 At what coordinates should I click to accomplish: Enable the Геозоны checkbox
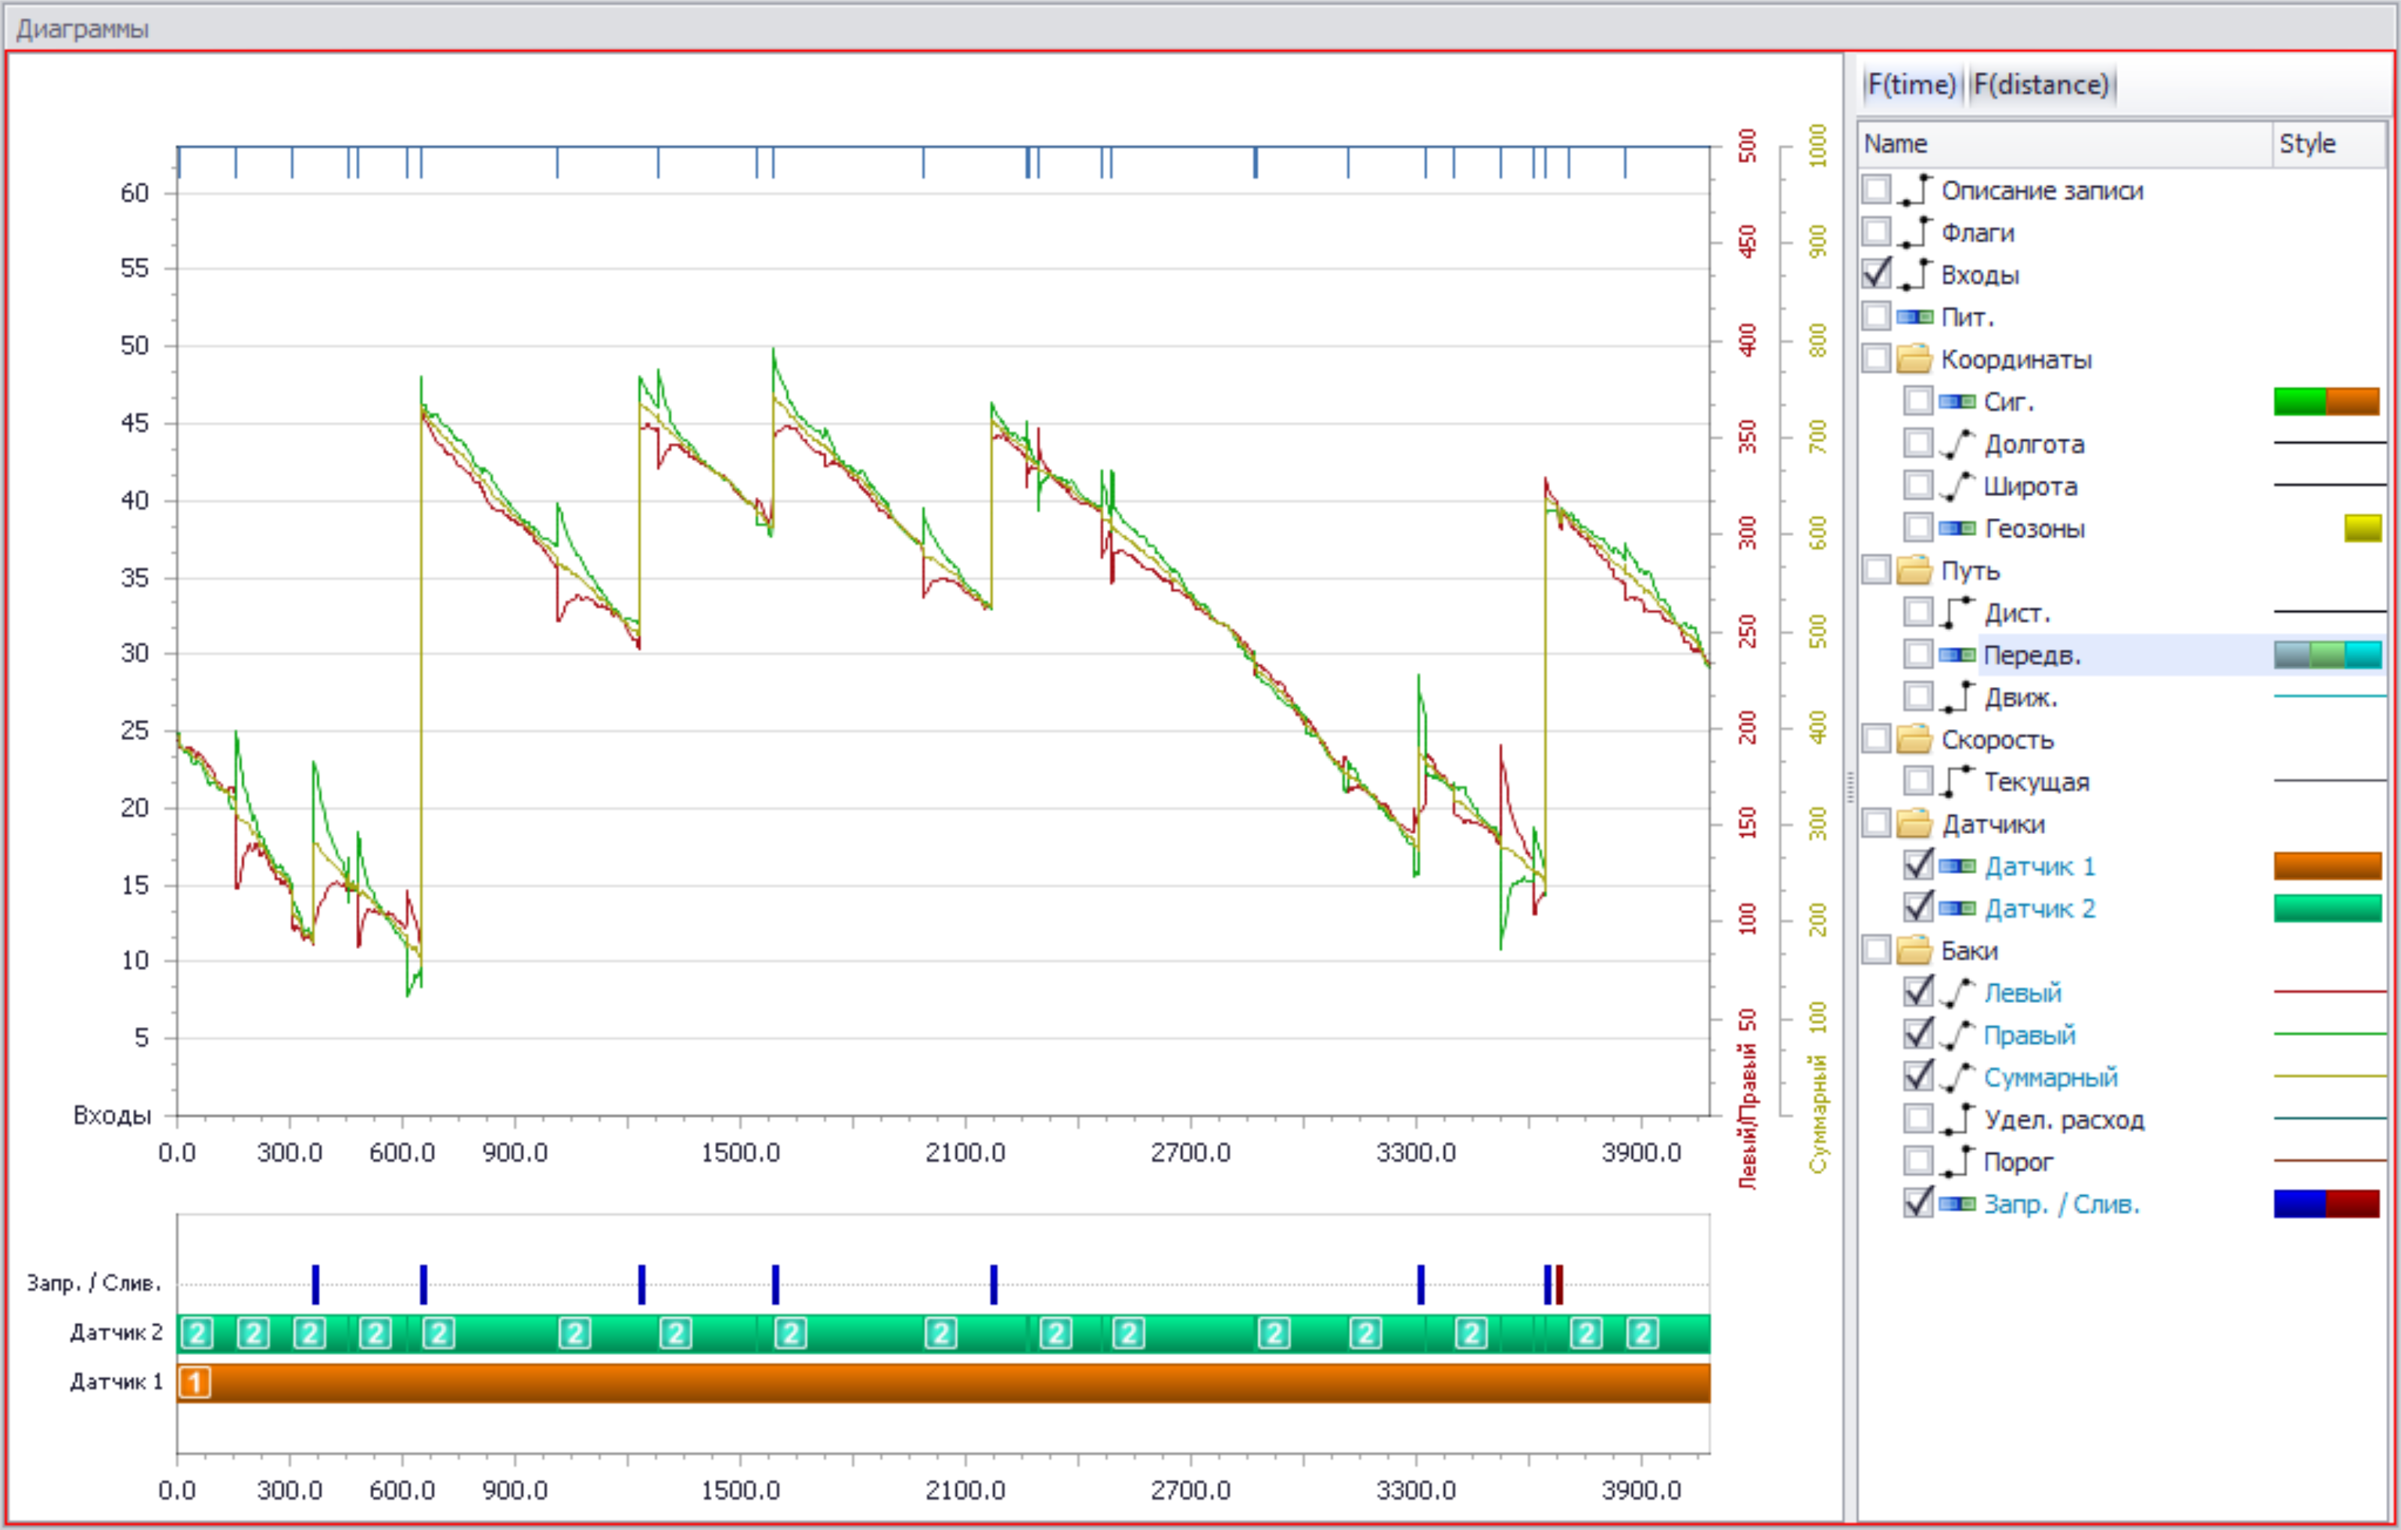pos(1918,527)
